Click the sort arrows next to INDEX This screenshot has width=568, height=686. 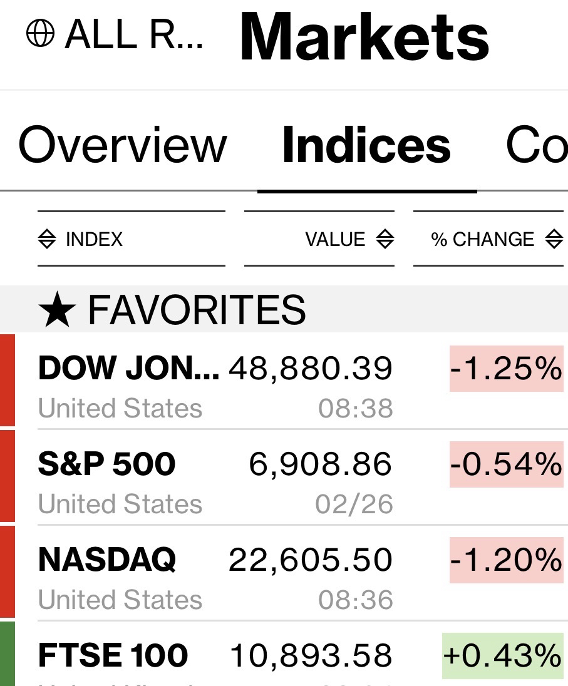click(47, 239)
